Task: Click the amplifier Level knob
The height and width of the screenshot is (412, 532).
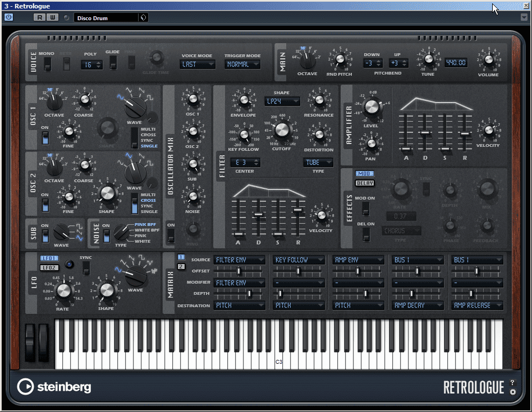Action: pos(372,107)
